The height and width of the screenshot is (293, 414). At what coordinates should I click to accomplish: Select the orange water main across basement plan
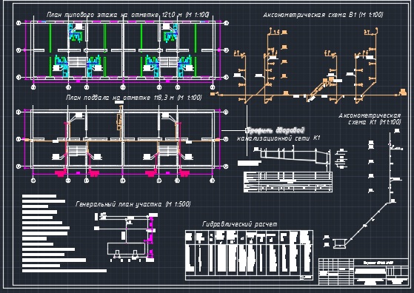tap(121, 141)
